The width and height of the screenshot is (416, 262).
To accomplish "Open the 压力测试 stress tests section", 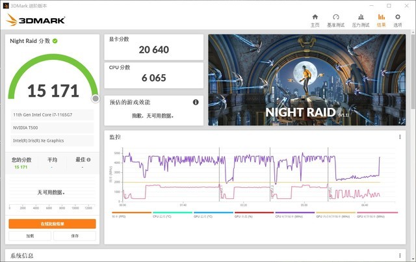I will click(x=361, y=21).
